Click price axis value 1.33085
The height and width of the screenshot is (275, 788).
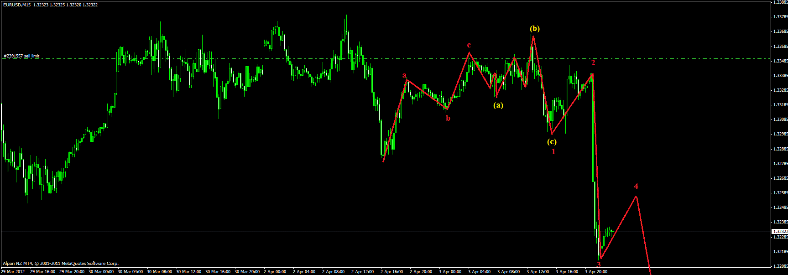[781, 119]
